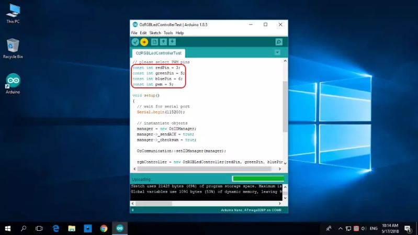Click the volume speaker tray icon

click(364, 229)
